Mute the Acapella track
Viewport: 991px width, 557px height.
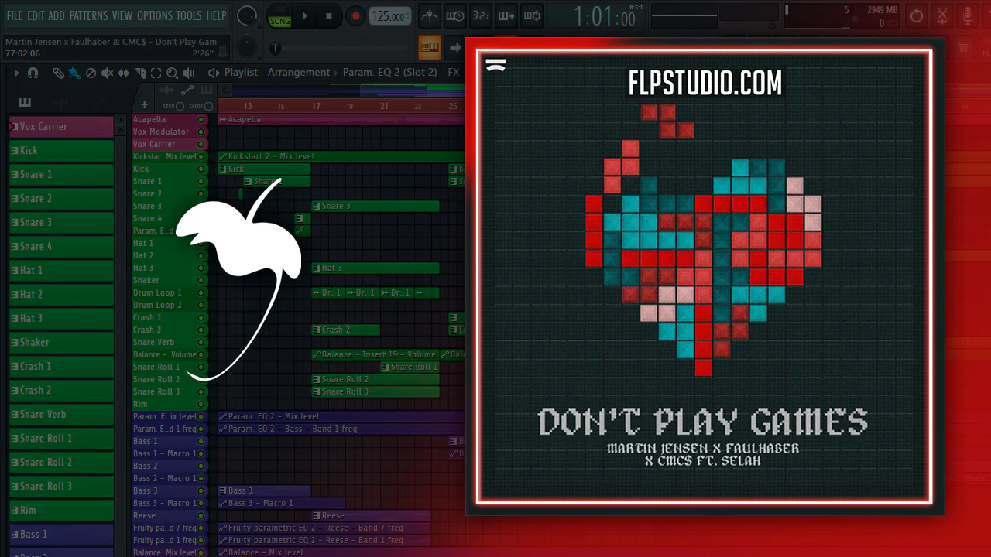(201, 119)
